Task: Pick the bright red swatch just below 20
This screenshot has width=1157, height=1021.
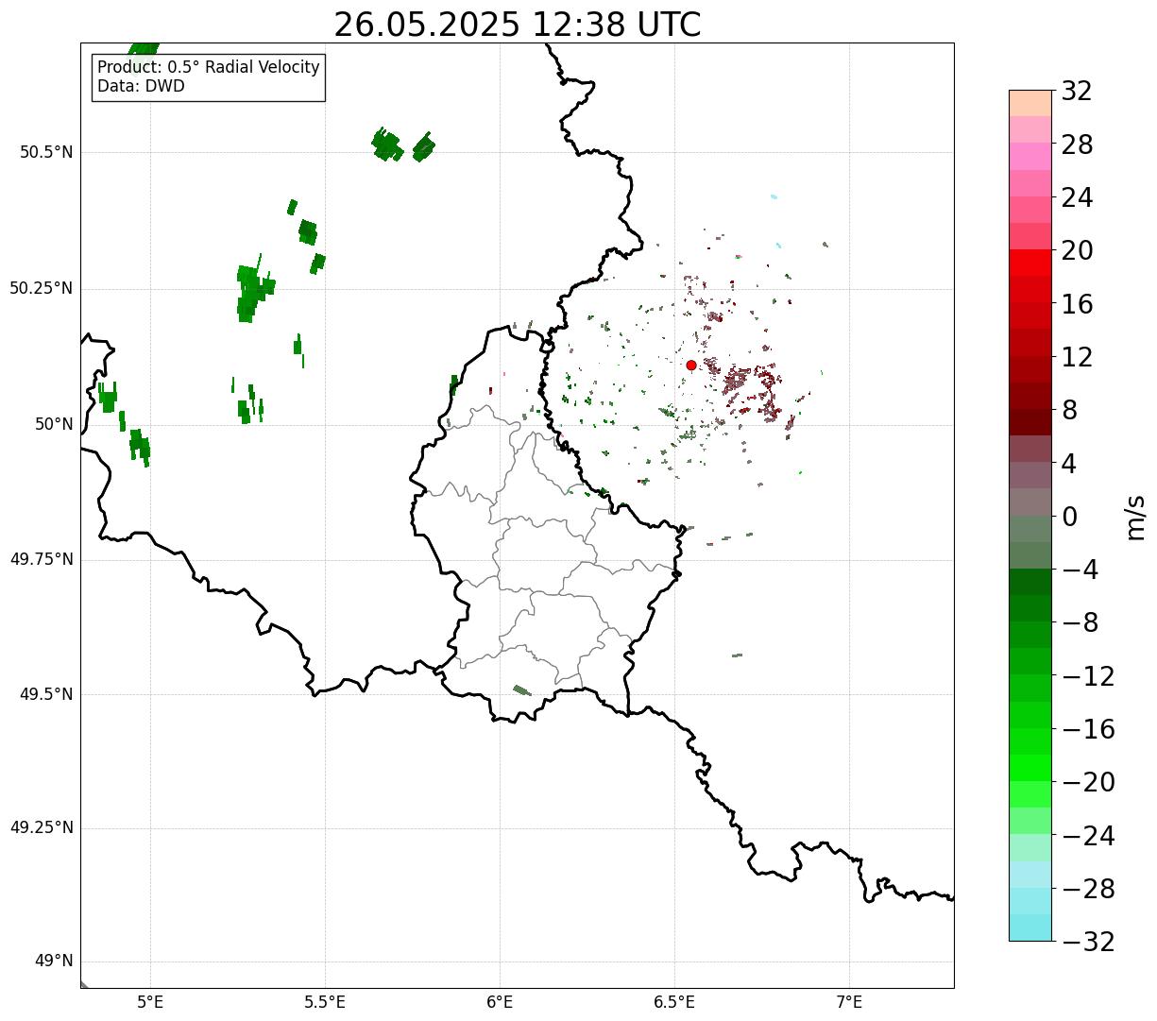Action: (1030, 263)
